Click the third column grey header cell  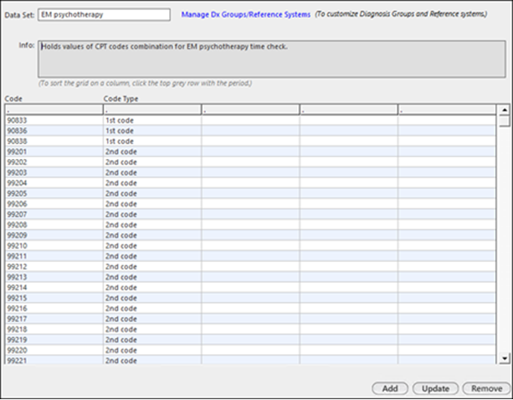(x=250, y=110)
